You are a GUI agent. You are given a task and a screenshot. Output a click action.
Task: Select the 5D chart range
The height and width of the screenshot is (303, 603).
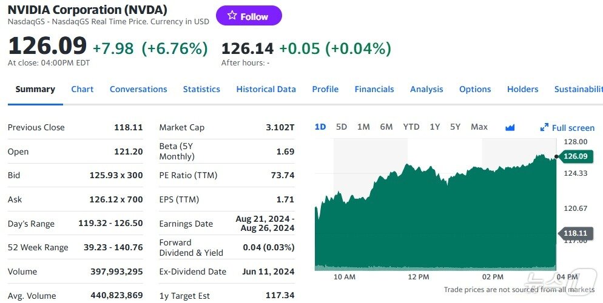(x=342, y=127)
